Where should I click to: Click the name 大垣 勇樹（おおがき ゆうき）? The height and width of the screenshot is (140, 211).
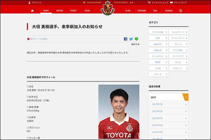pos(41,90)
